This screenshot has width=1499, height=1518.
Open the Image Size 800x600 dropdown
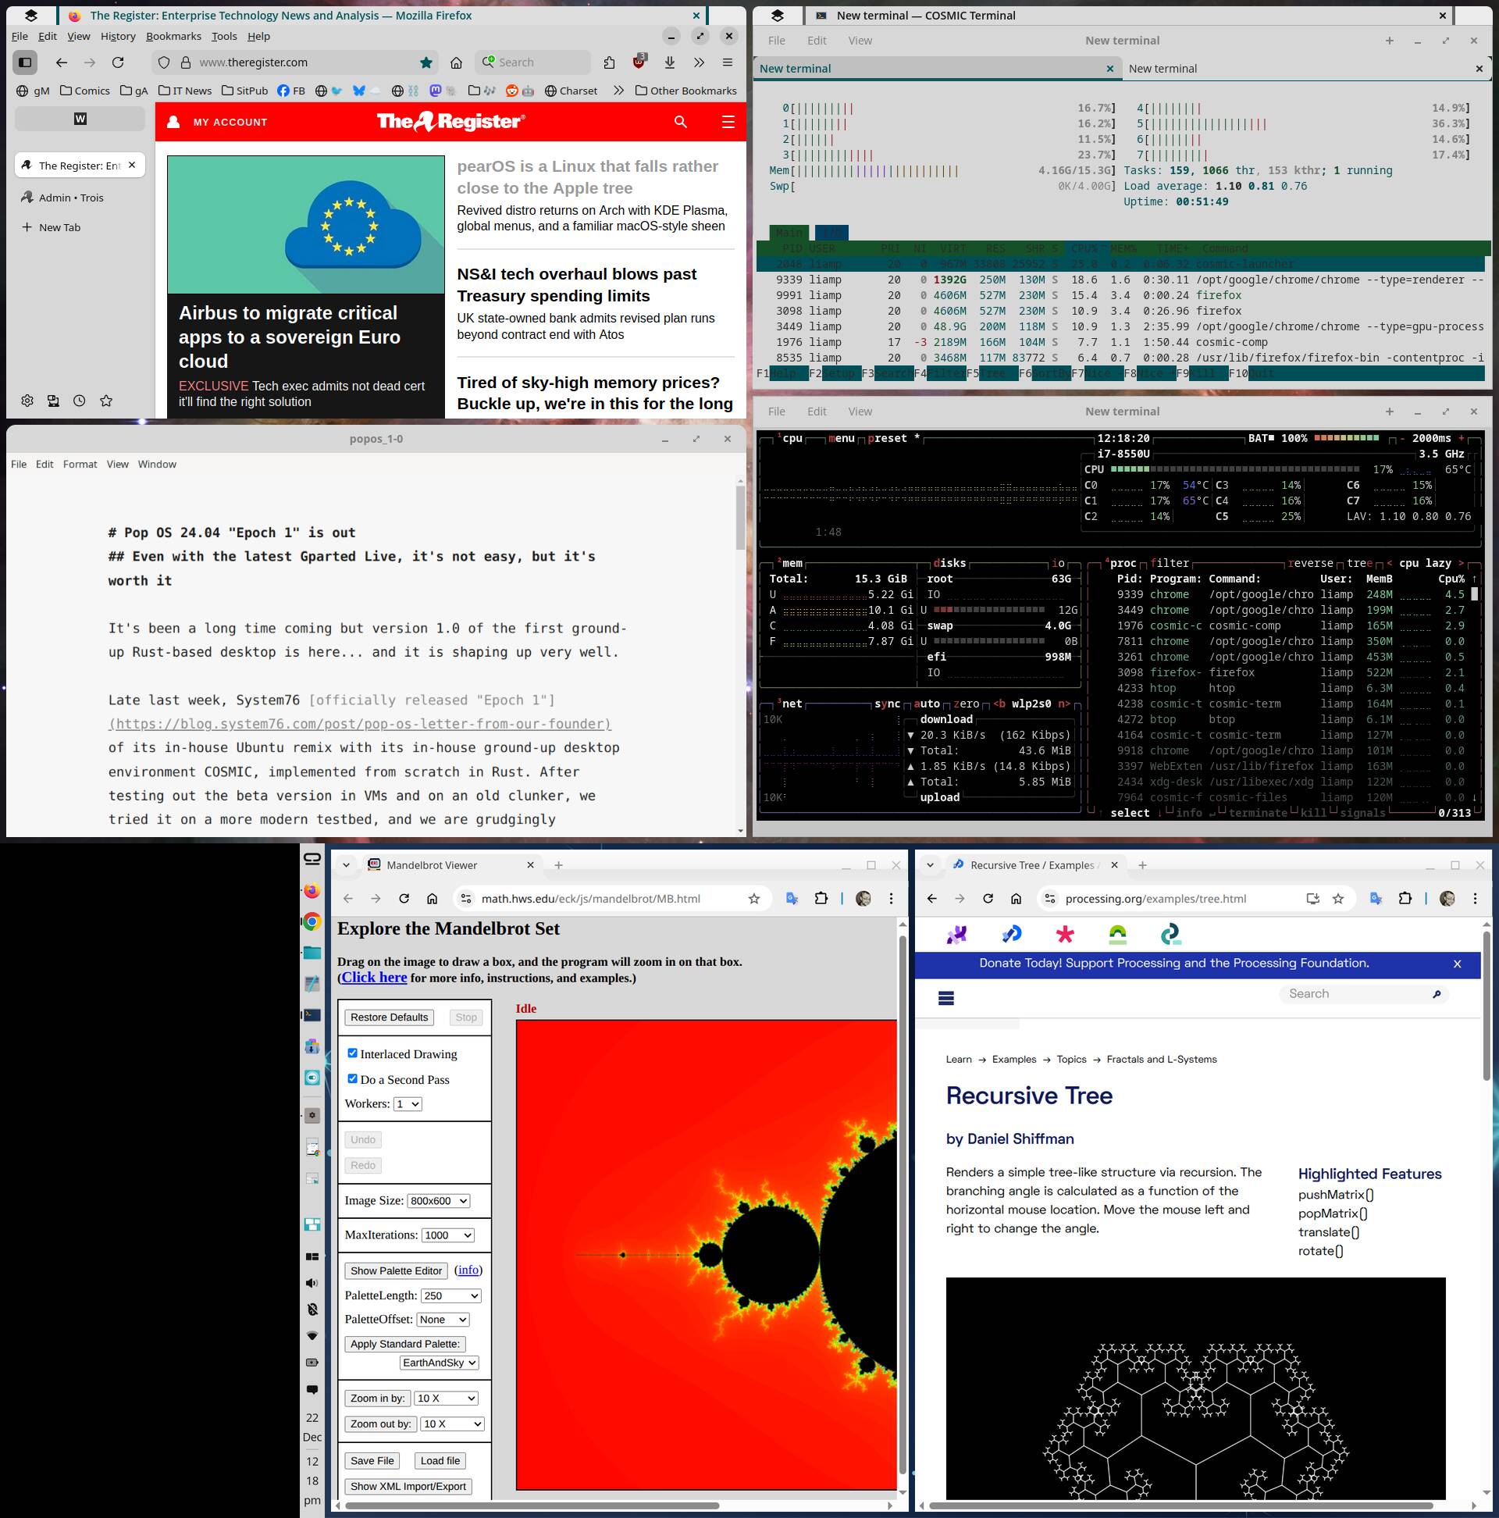439,1200
